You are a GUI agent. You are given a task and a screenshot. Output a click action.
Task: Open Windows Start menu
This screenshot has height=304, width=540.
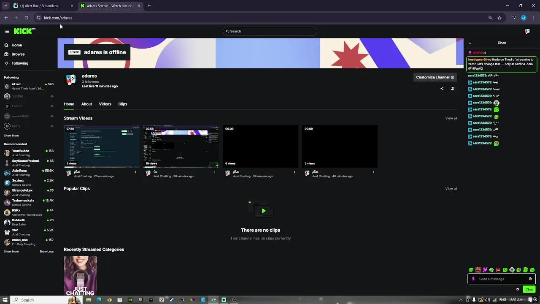(x=5, y=300)
